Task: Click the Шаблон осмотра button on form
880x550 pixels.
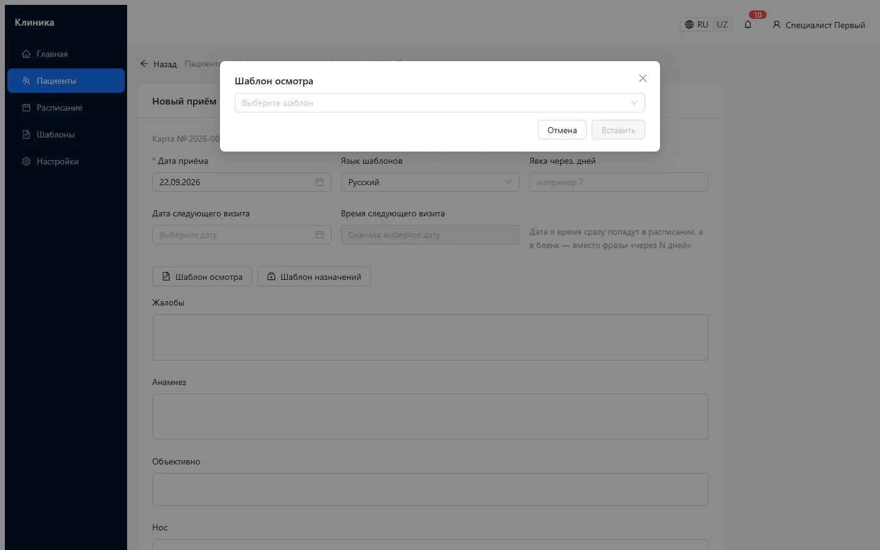Action: point(202,277)
